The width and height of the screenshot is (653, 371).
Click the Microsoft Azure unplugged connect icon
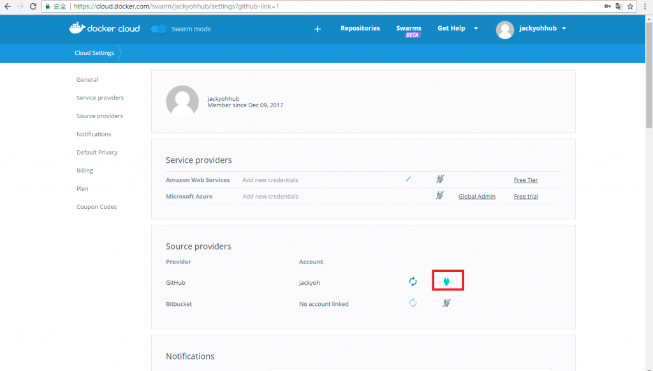pos(440,195)
